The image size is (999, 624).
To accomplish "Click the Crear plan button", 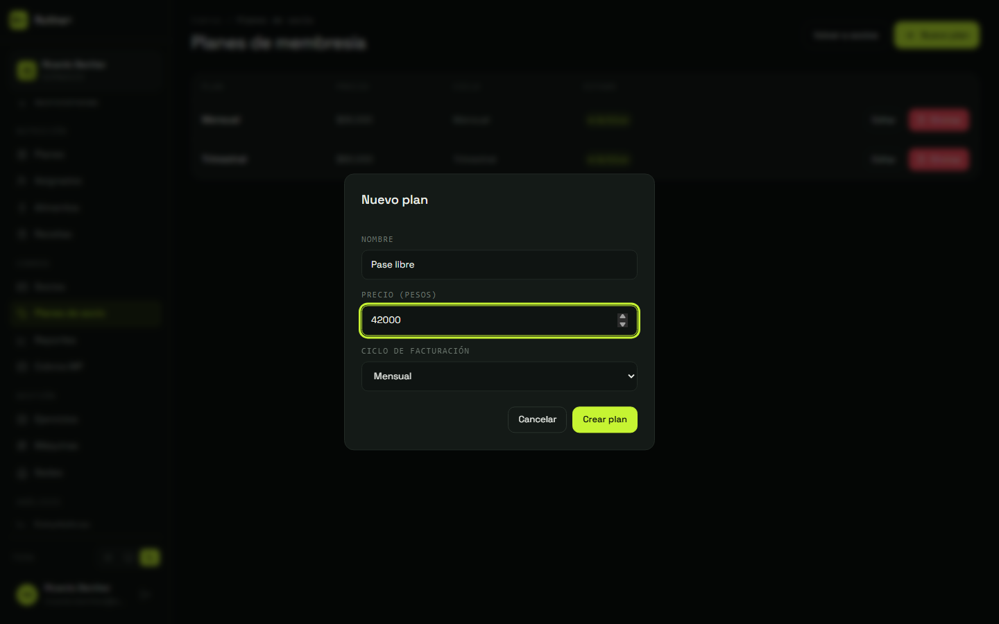I will point(604,419).
